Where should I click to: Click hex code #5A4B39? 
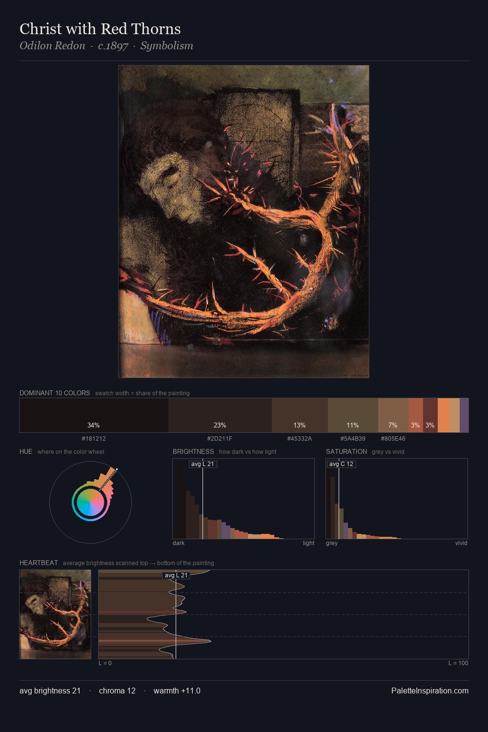(x=353, y=439)
